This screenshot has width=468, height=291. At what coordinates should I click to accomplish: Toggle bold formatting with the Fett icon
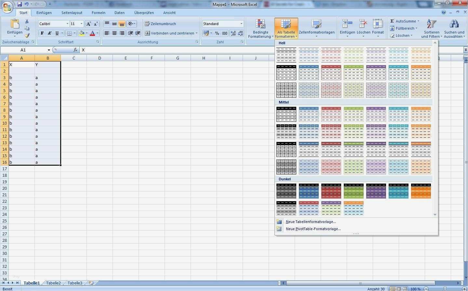[x=42, y=33]
